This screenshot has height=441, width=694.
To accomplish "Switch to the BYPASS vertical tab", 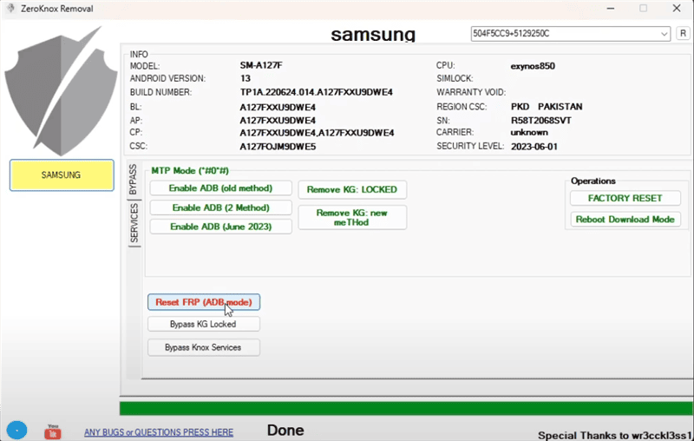I will pos(134,181).
